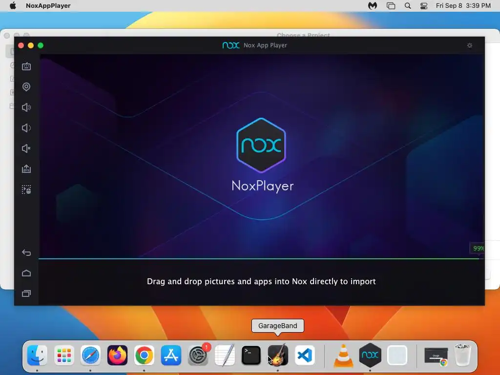Launch Google Chrome from the Dock
Image resolution: width=500 pixels, height=375 pixels.
pos(144,355)
